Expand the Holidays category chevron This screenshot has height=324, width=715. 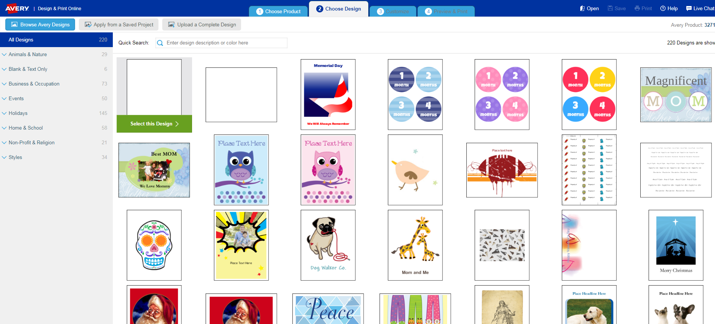[x=5, y=113]
